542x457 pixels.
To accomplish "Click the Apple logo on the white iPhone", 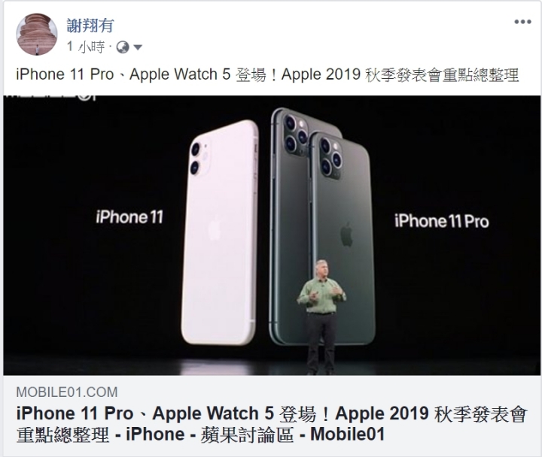I will [215, 230].
